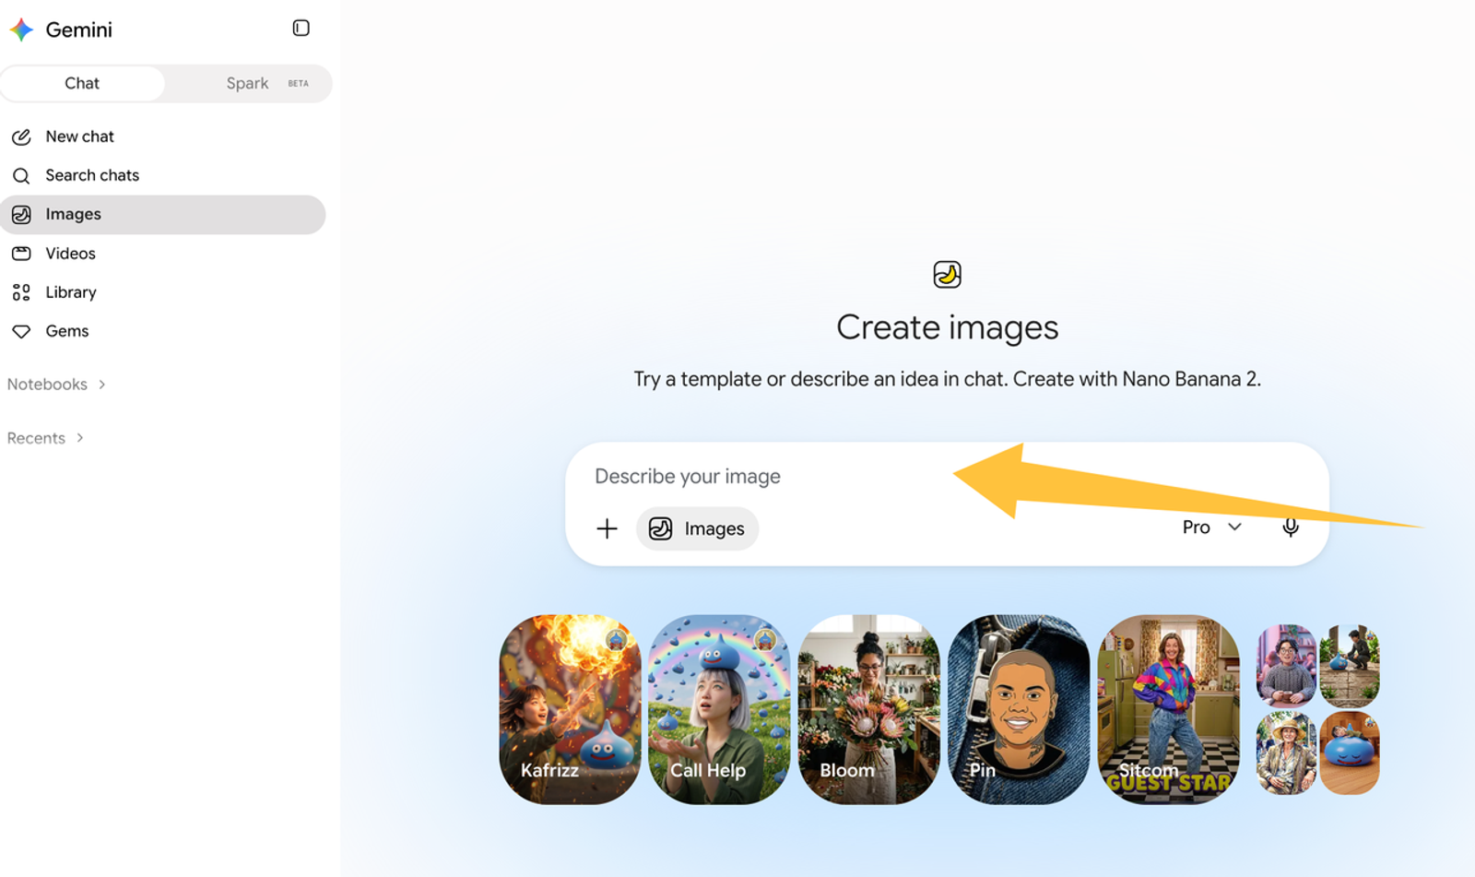Open the four-image template collage
This screenshot has height=877, width=1475.
coord(1317,709)
